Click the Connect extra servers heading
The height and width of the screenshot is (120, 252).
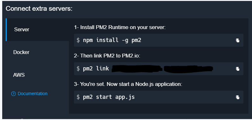[39, 9]
